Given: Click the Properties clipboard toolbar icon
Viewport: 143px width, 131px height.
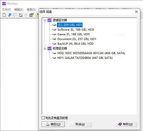Looking at the screenshot, I should [x=31, y=15].
